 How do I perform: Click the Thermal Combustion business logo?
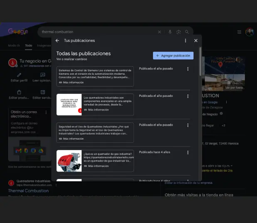click(13, 63)
